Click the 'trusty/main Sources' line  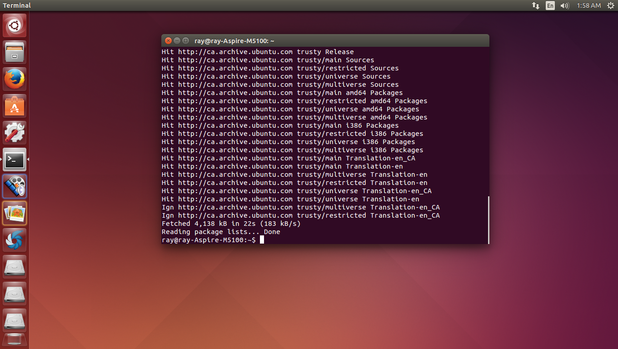pos(268,60)
